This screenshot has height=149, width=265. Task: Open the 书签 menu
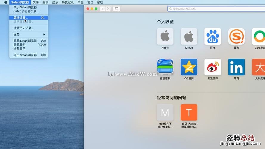point(80,2)
